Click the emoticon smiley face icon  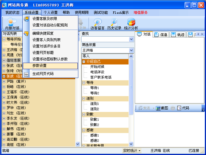pyautogui.click(x=173, y=108)
